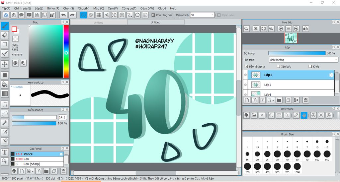Click the Redo arrow in toolbar
Image resolution: width=340 pixels, height=182 pixels.
[72, 15]
